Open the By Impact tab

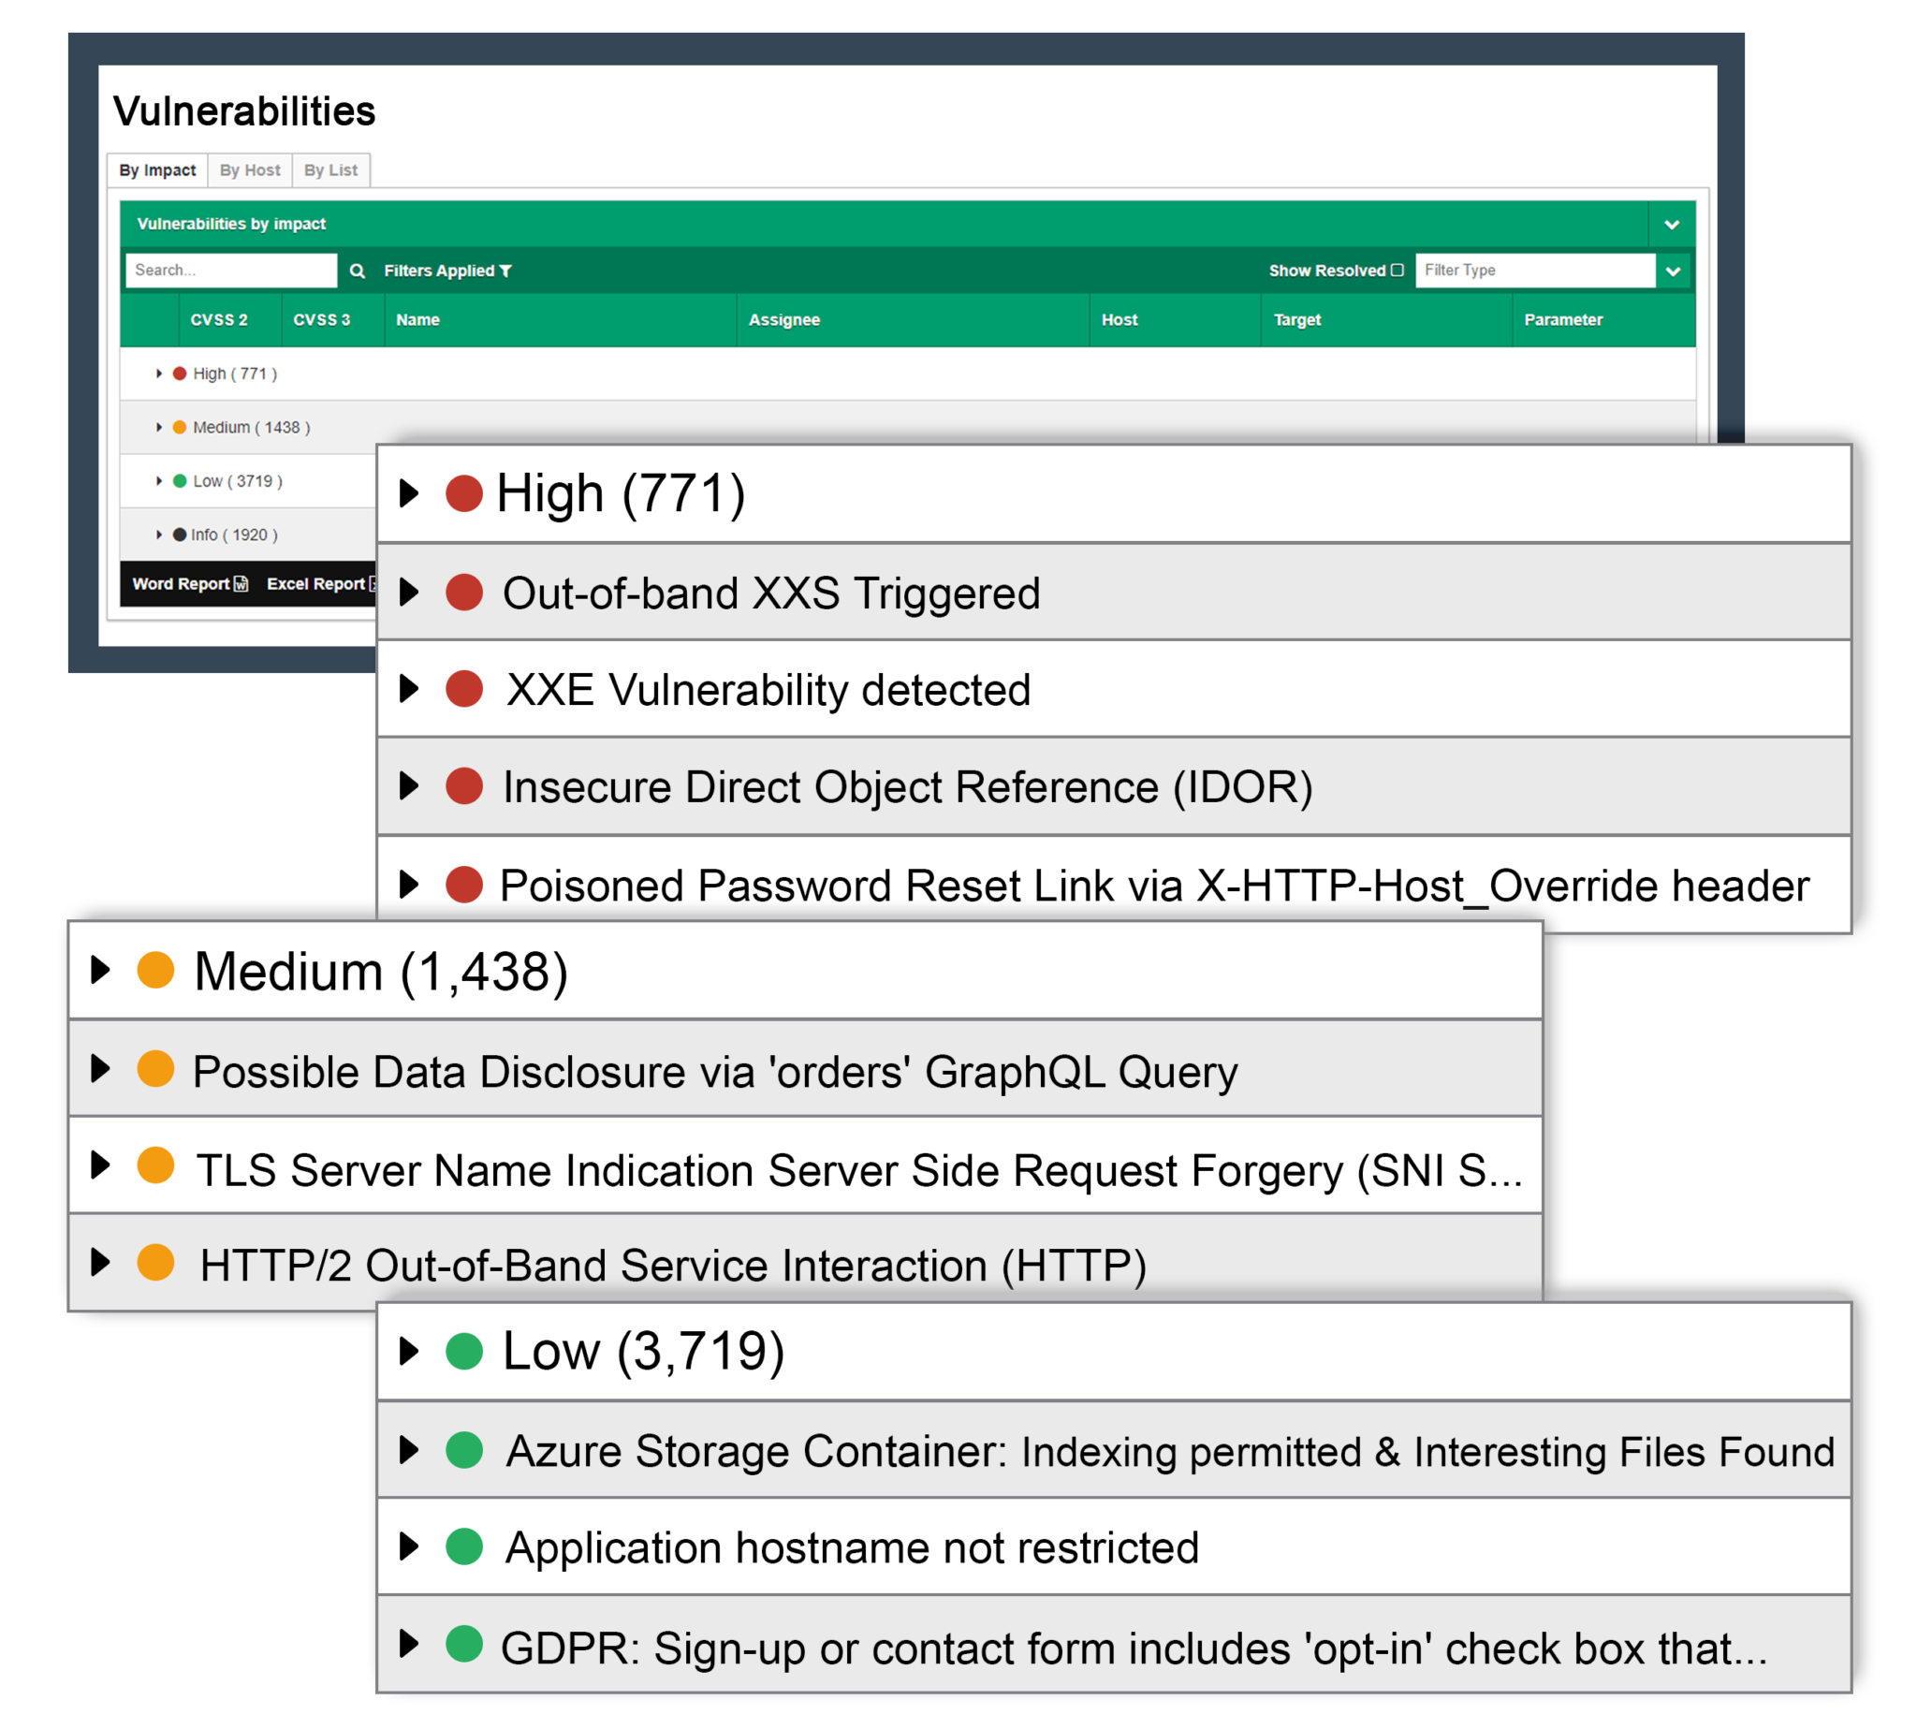click(x=156, y=170)
